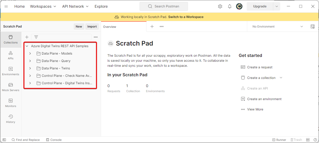The image size is (319, 143).
Task: Expand Data Plane - Twins folder
Action: 30,68
